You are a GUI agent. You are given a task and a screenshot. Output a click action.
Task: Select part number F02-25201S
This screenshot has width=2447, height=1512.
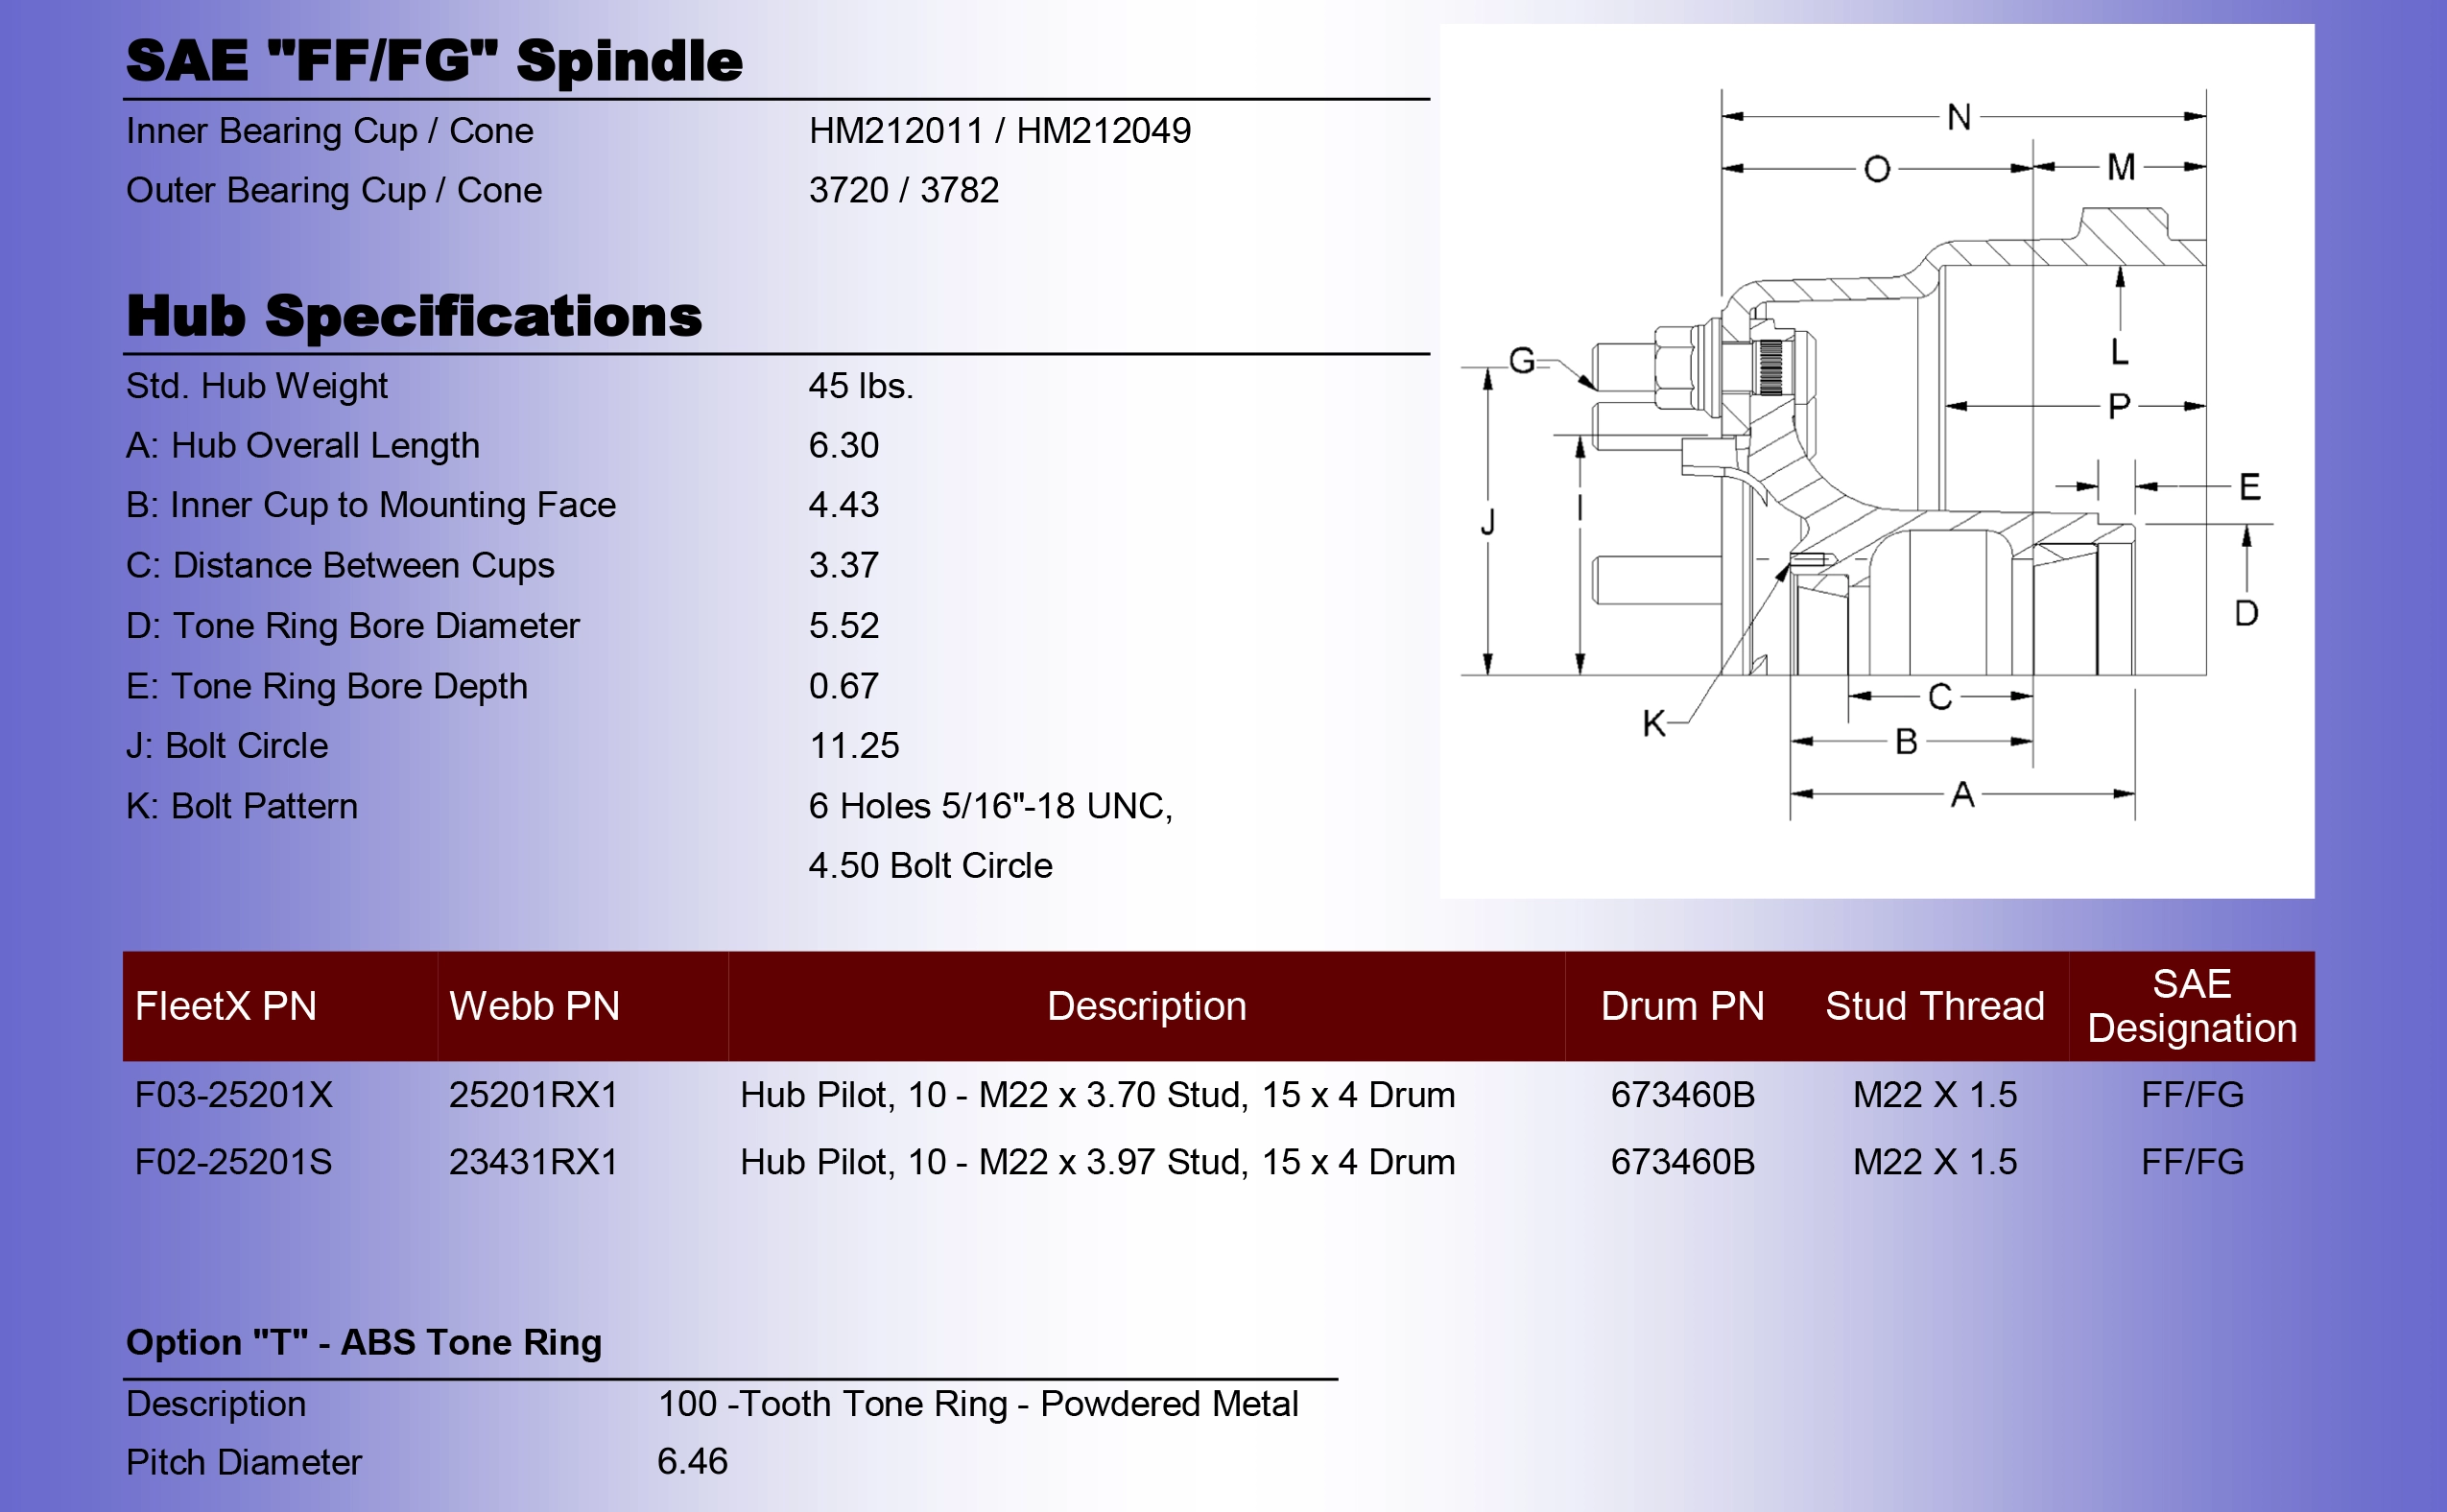233,1162
